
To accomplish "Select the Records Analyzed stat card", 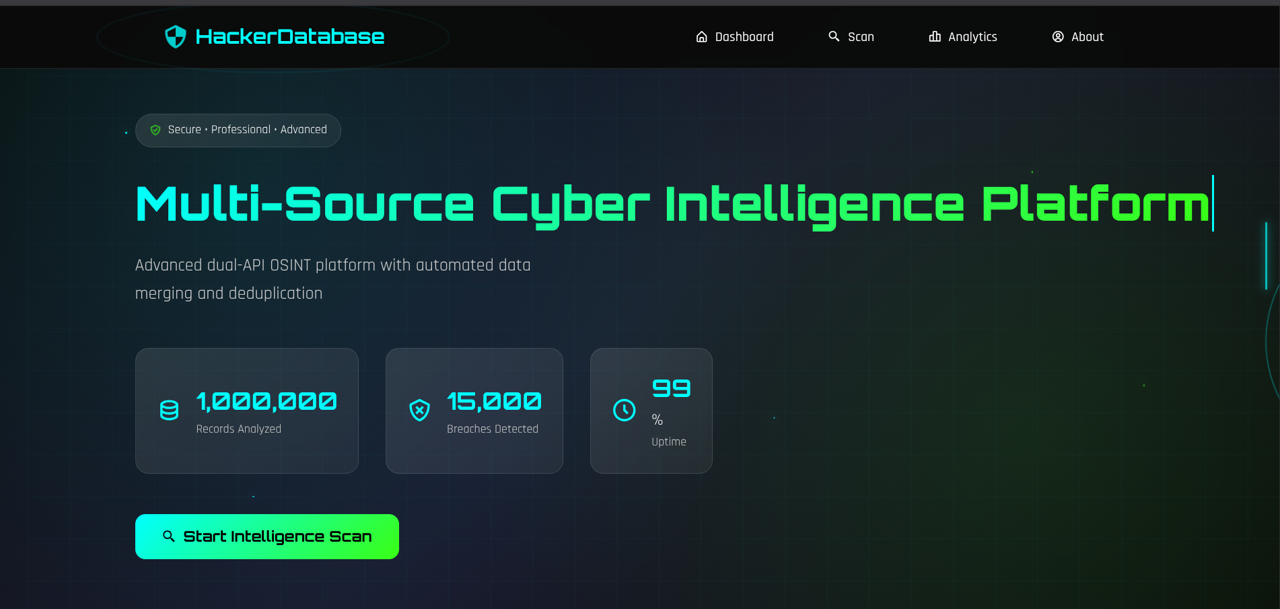I will 246,410.
